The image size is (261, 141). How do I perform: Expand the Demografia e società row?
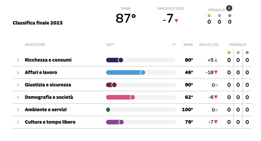click(x=18, y=97)
